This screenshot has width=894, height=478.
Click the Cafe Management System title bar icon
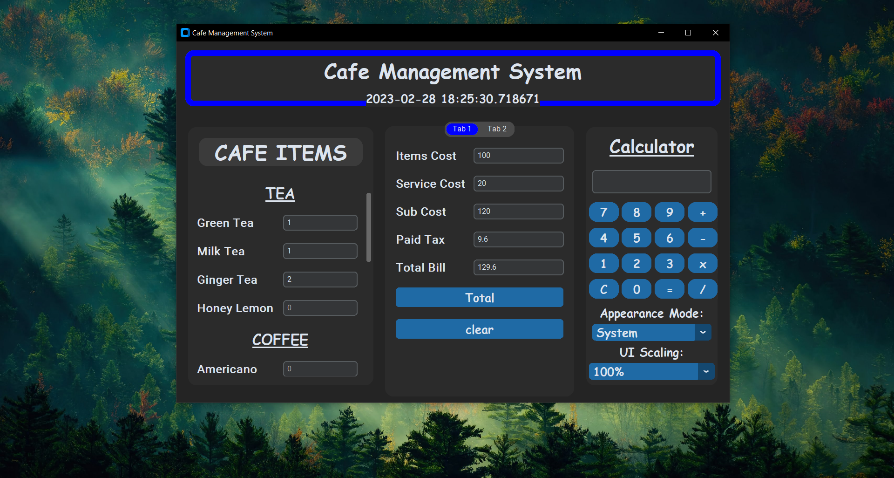(x=184, y=33)
